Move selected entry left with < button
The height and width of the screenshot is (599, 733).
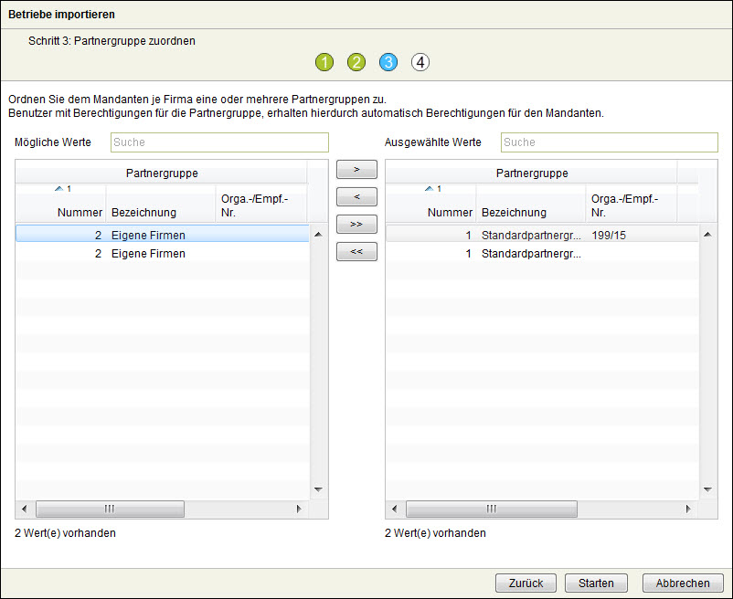tap(356, 197)
